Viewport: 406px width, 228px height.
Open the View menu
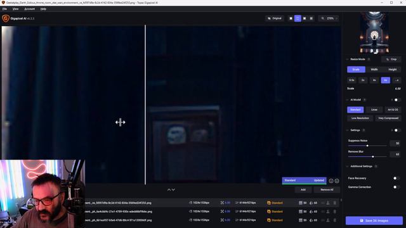[x=15, y=9]
